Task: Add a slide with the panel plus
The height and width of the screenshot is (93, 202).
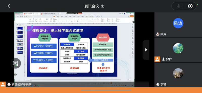Action: tap(19, 80)
